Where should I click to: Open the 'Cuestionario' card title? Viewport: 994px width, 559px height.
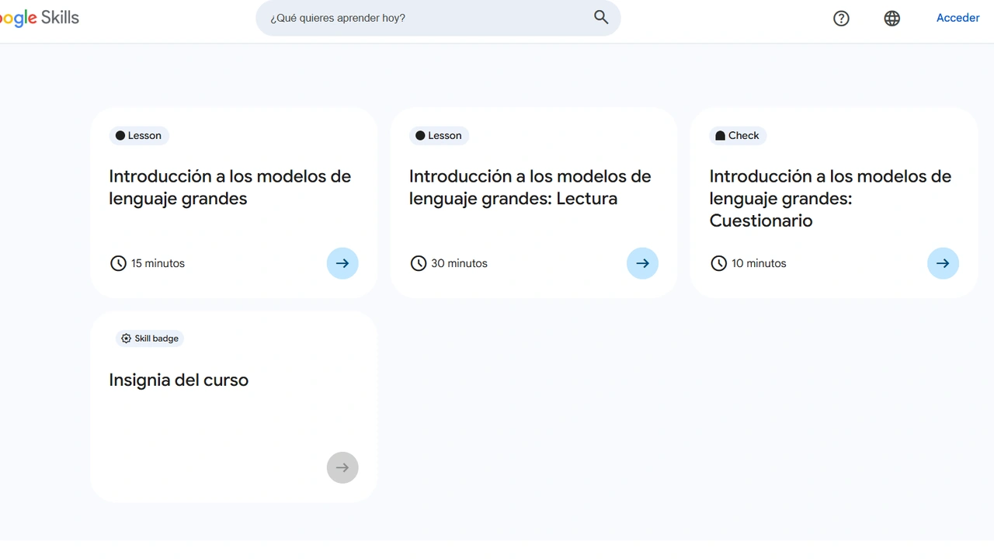(x=829, y=198)
